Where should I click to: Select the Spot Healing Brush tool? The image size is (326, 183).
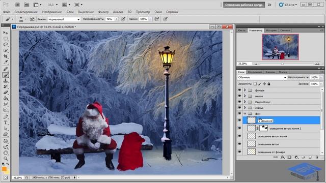coord(6,69)
